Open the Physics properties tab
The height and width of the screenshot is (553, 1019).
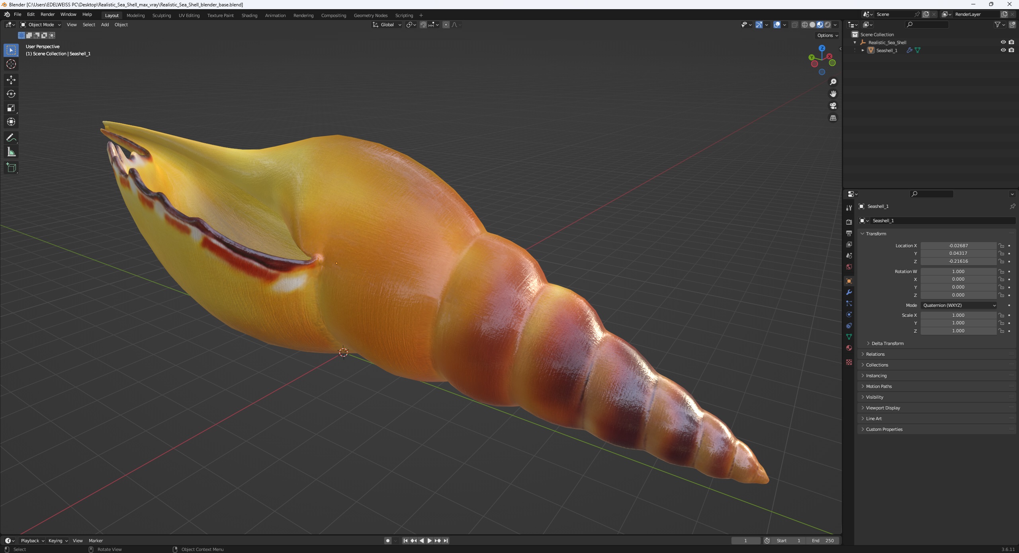point(849,314)
